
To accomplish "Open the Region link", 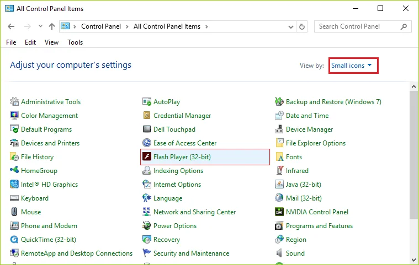I will tap(296, 240).
